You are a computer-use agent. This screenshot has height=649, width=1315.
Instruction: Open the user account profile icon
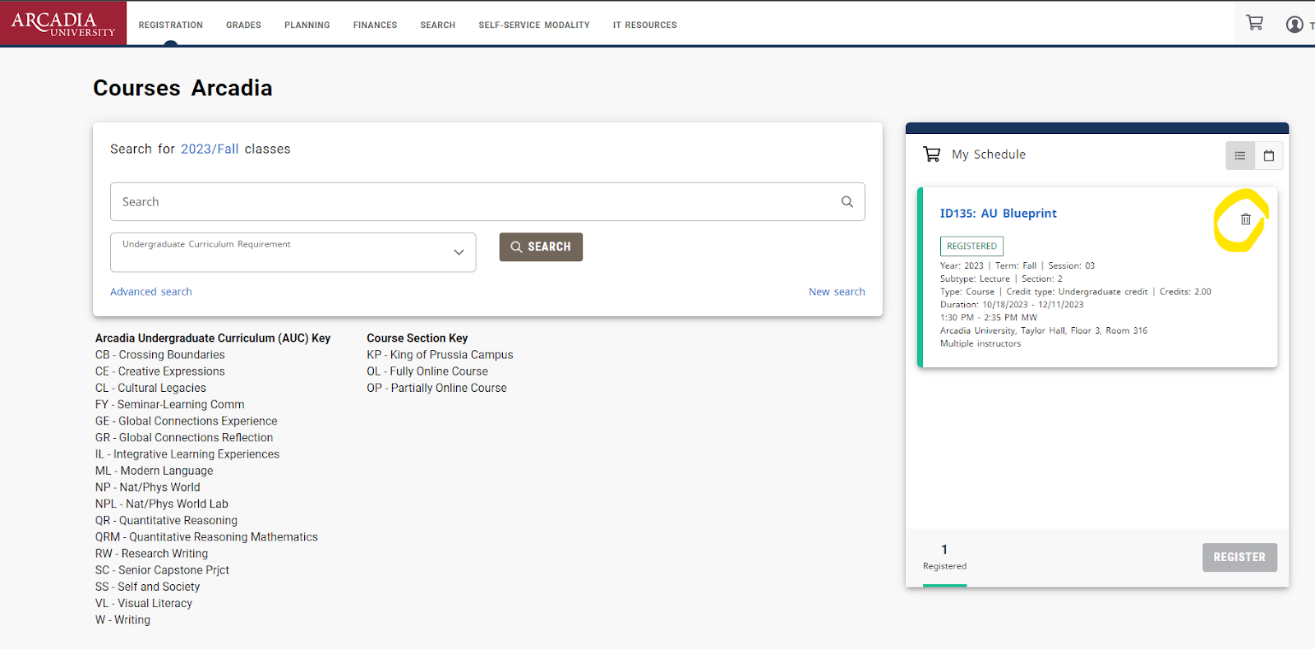click(x=1294, y=25)
